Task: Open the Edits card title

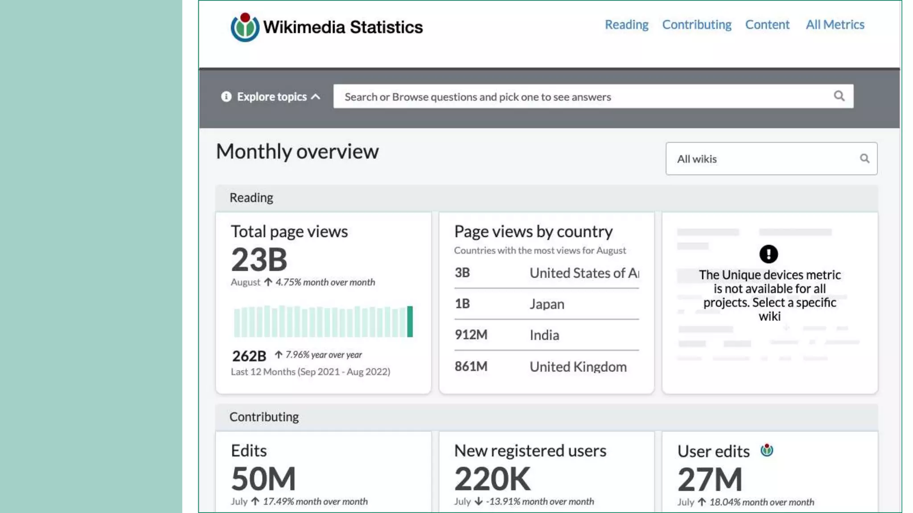Action: pyautogui.click(x=249, y=451)
